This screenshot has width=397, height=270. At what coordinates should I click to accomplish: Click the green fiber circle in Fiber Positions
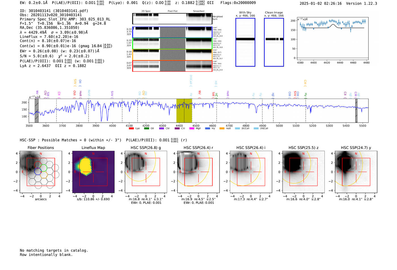coord(44,168)
